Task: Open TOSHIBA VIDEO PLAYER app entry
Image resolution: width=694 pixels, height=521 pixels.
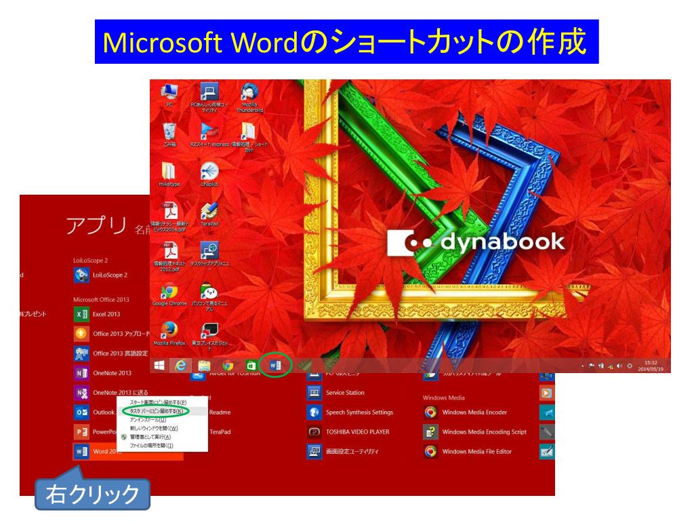Action: 348,432
